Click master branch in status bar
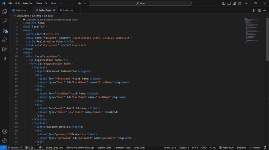 coord(13,148)
